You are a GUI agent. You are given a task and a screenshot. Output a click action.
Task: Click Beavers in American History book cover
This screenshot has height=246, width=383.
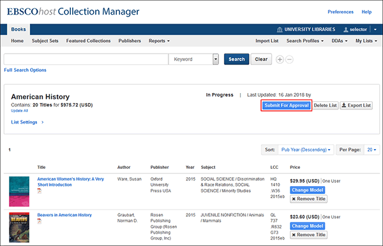[x=19, y=228]
